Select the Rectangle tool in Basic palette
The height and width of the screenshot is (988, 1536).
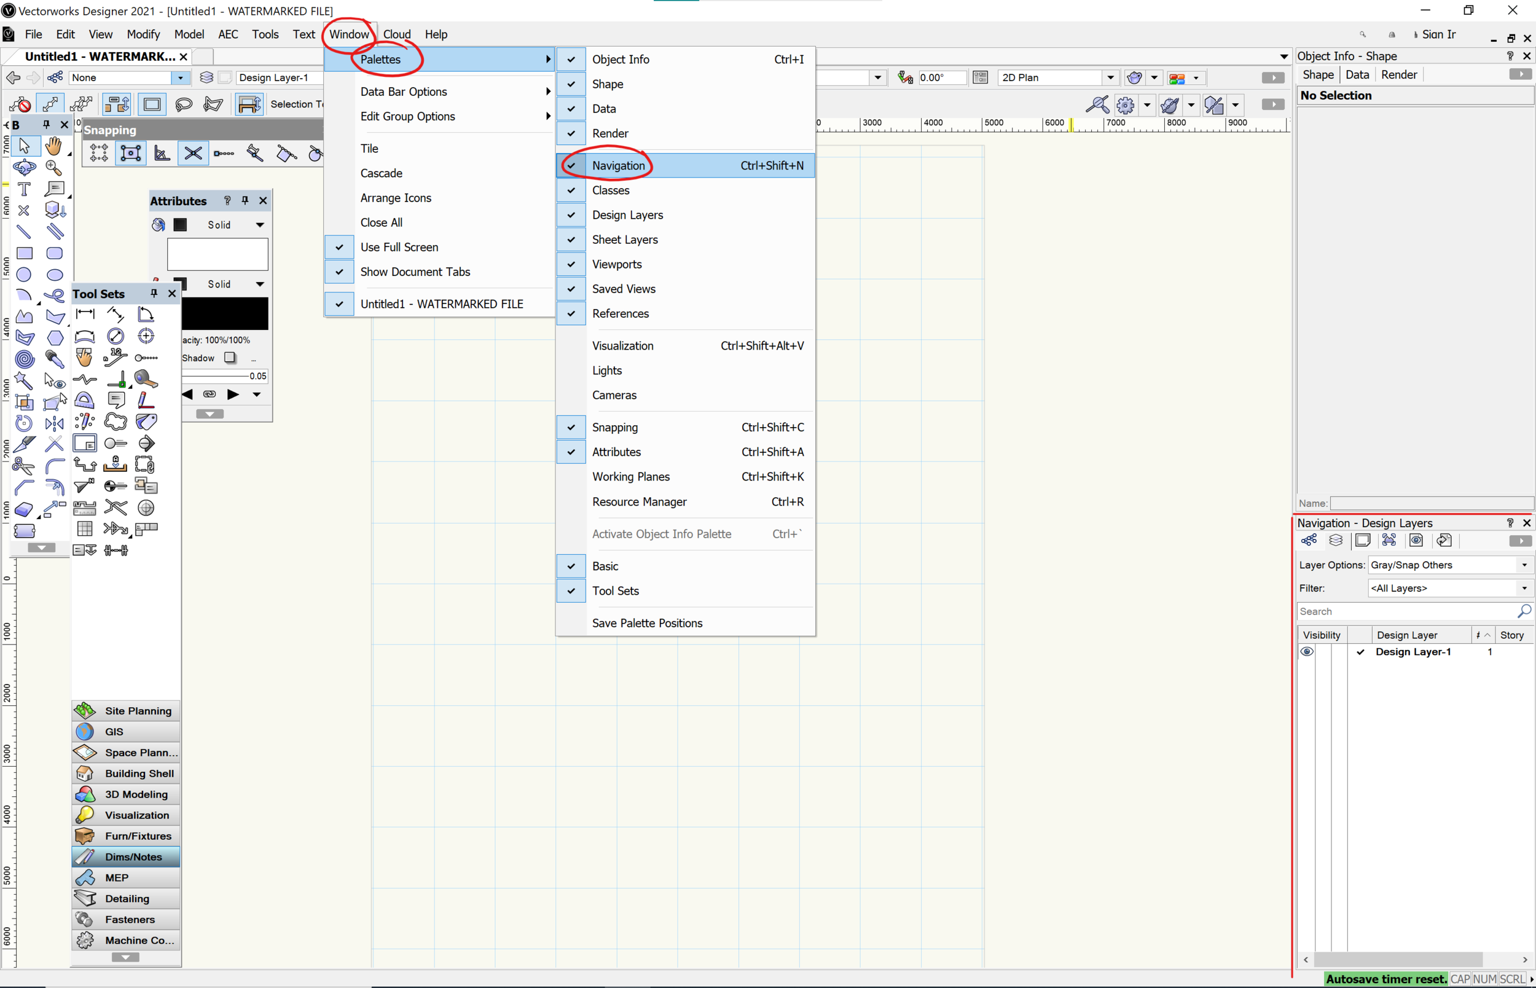[25, 253]
